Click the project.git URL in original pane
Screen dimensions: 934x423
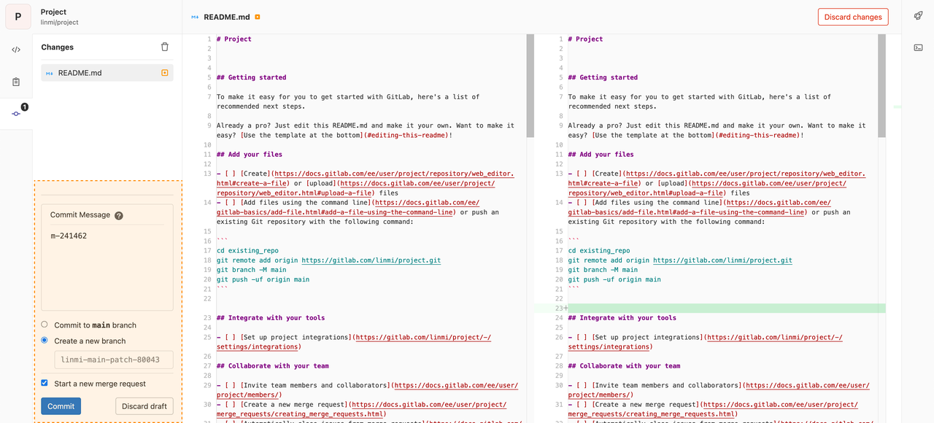371,260
